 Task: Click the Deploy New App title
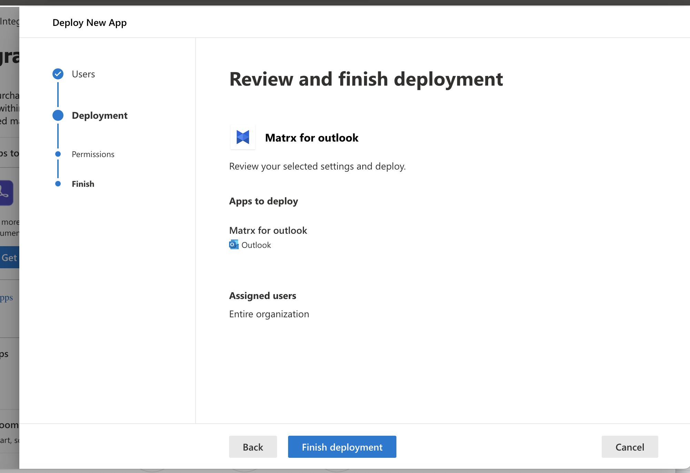pos(89,22)
